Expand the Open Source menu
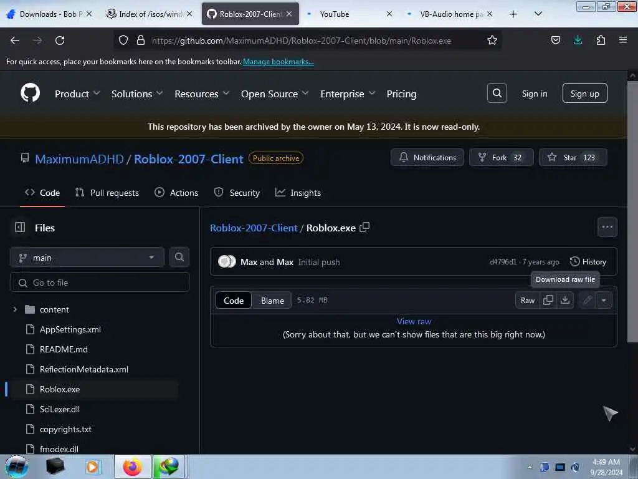The height and width of the screenshot is (479, 638). [x=275, y=94]
